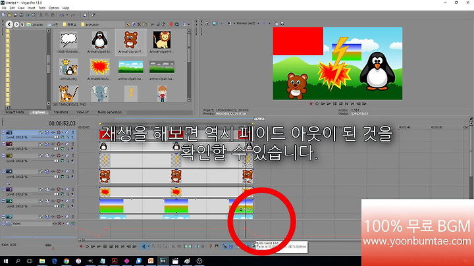
Task: Go to project start in timeline transport
Action: pyautogui.click(x=117, y=246)
